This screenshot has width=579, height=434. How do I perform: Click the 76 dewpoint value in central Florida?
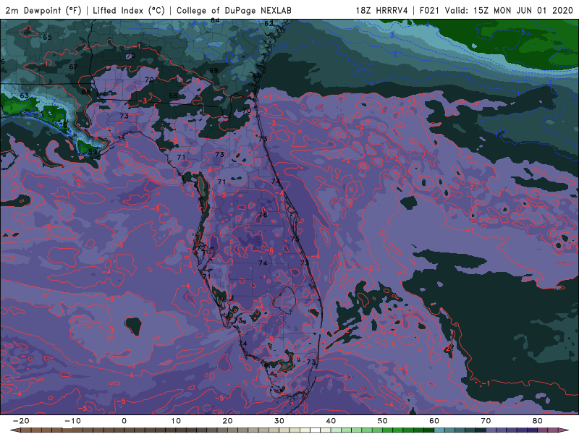coord(263,215)
